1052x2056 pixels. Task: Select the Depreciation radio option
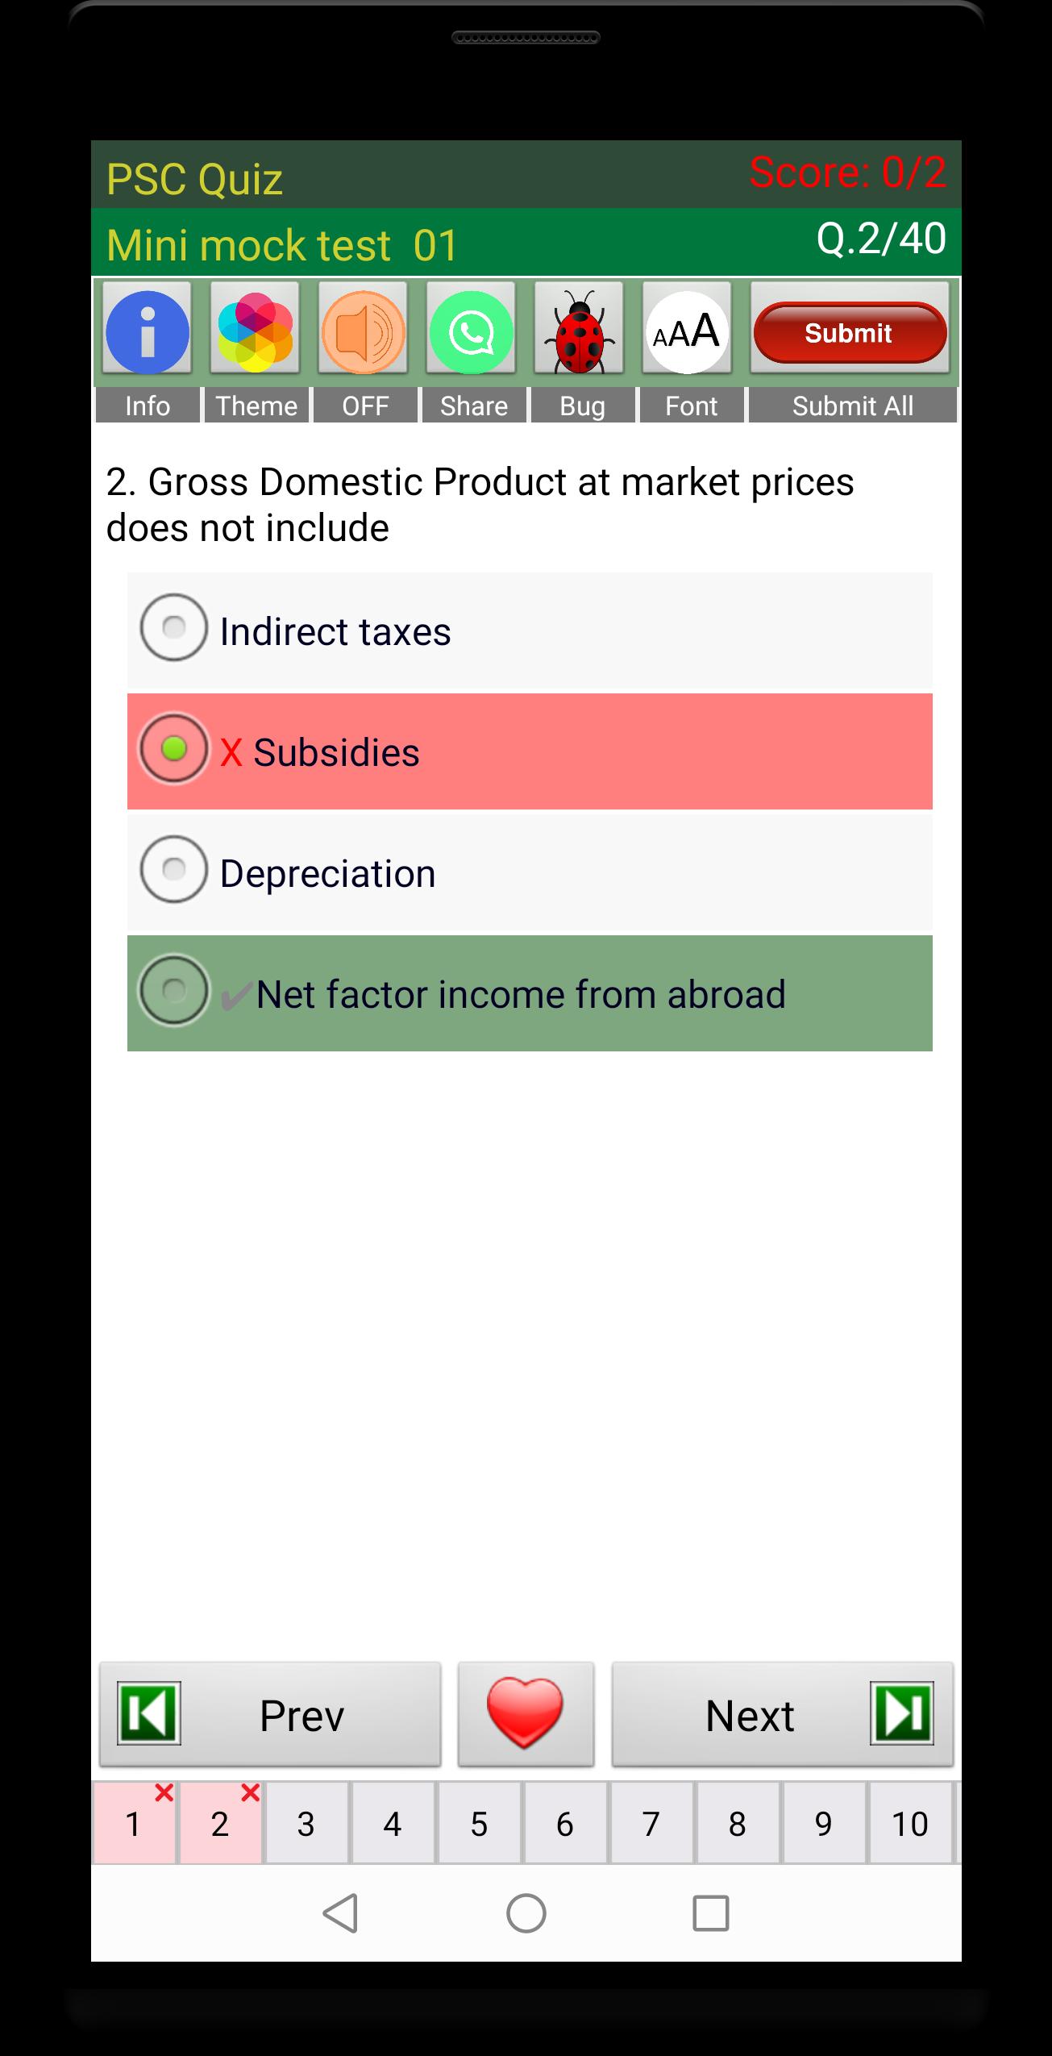[174, 870]
